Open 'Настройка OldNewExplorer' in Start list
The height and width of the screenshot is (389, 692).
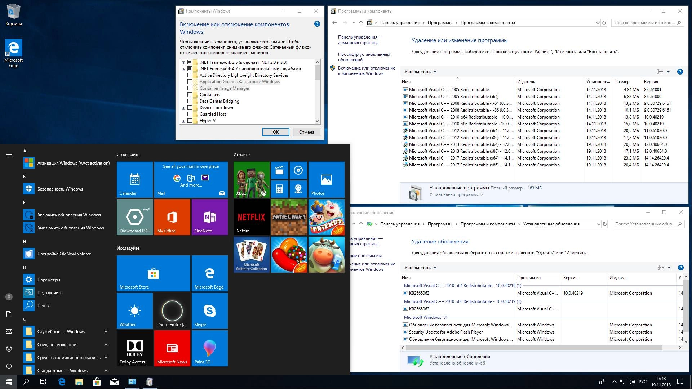pyautogui.click(x=66, y=254)
